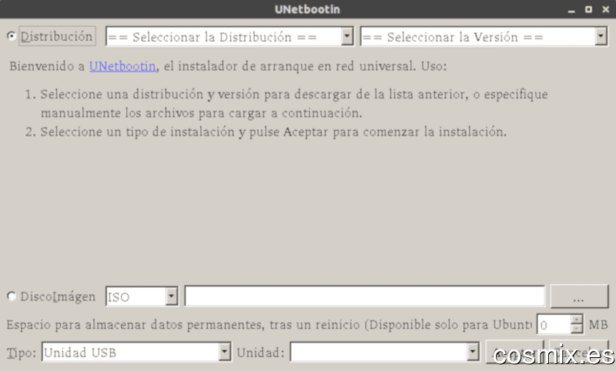Select the Distribución radio button
The width and height of the screenshot is (616, 371).
(12, 36)
